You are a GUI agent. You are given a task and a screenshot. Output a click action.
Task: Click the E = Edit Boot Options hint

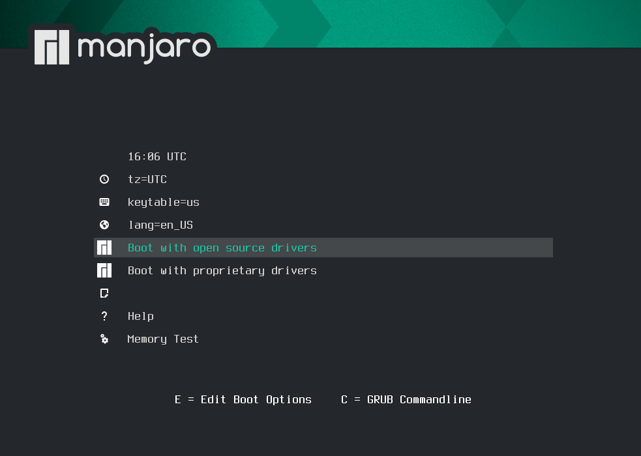(x=243, y=400)
